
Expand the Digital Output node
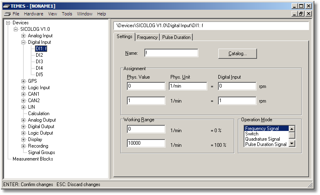click(24, 126)
